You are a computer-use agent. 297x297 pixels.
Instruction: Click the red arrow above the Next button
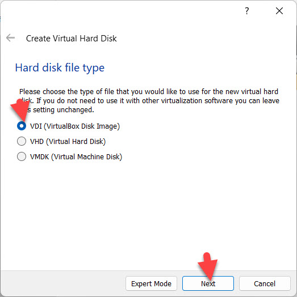point(208,266)
